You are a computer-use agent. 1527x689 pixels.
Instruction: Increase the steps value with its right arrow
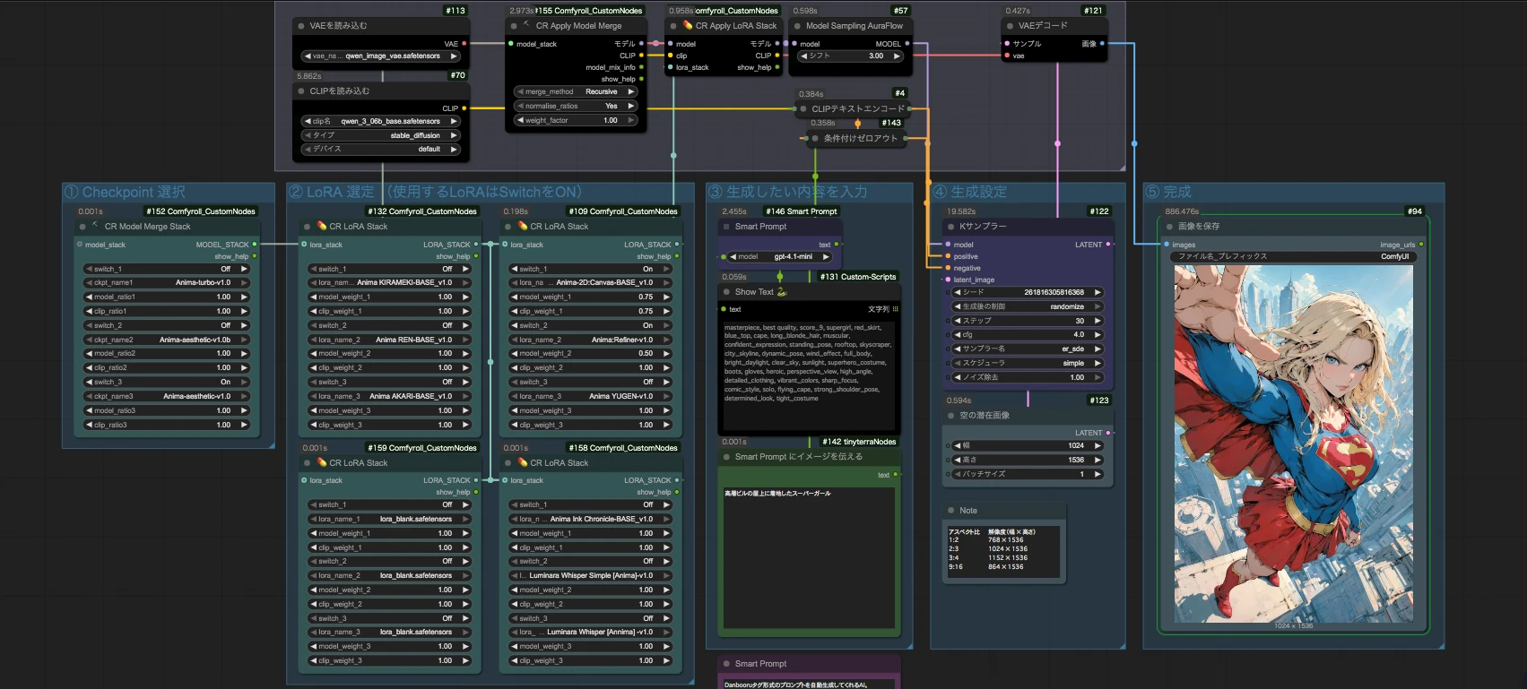pos(1098,321)
